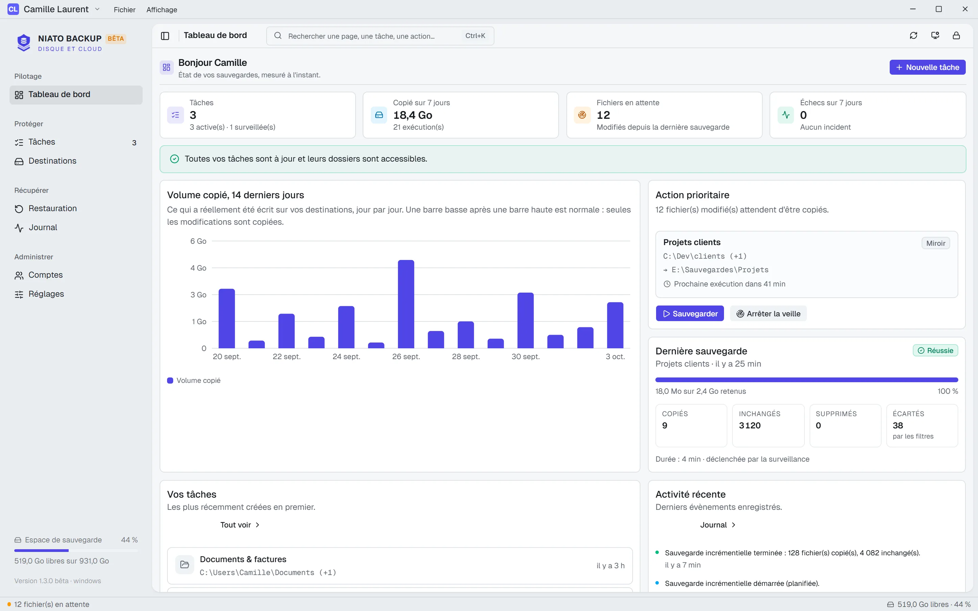Click the Bonjour Camille dashboard grid icon
This screenshot has width=978, height=611.
[x=166, y=68]
